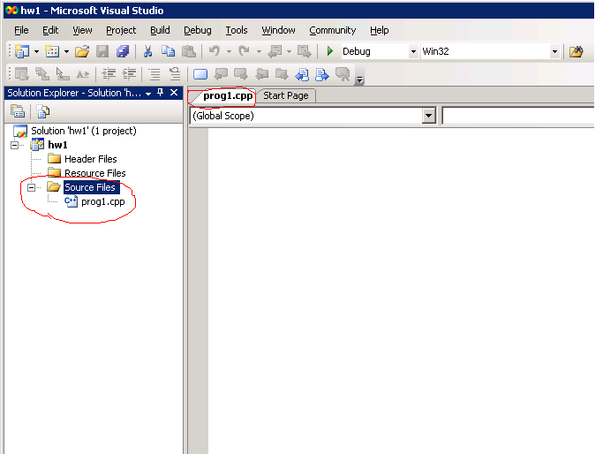The height and width of the screenshot is (454, 603).
Task: Open the Redo history dropdown arrow
Action: 259,51
